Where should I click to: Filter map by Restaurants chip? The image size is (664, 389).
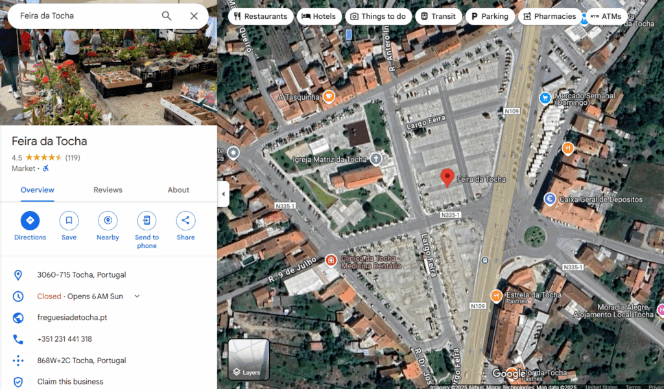click(x=261, y=16)
